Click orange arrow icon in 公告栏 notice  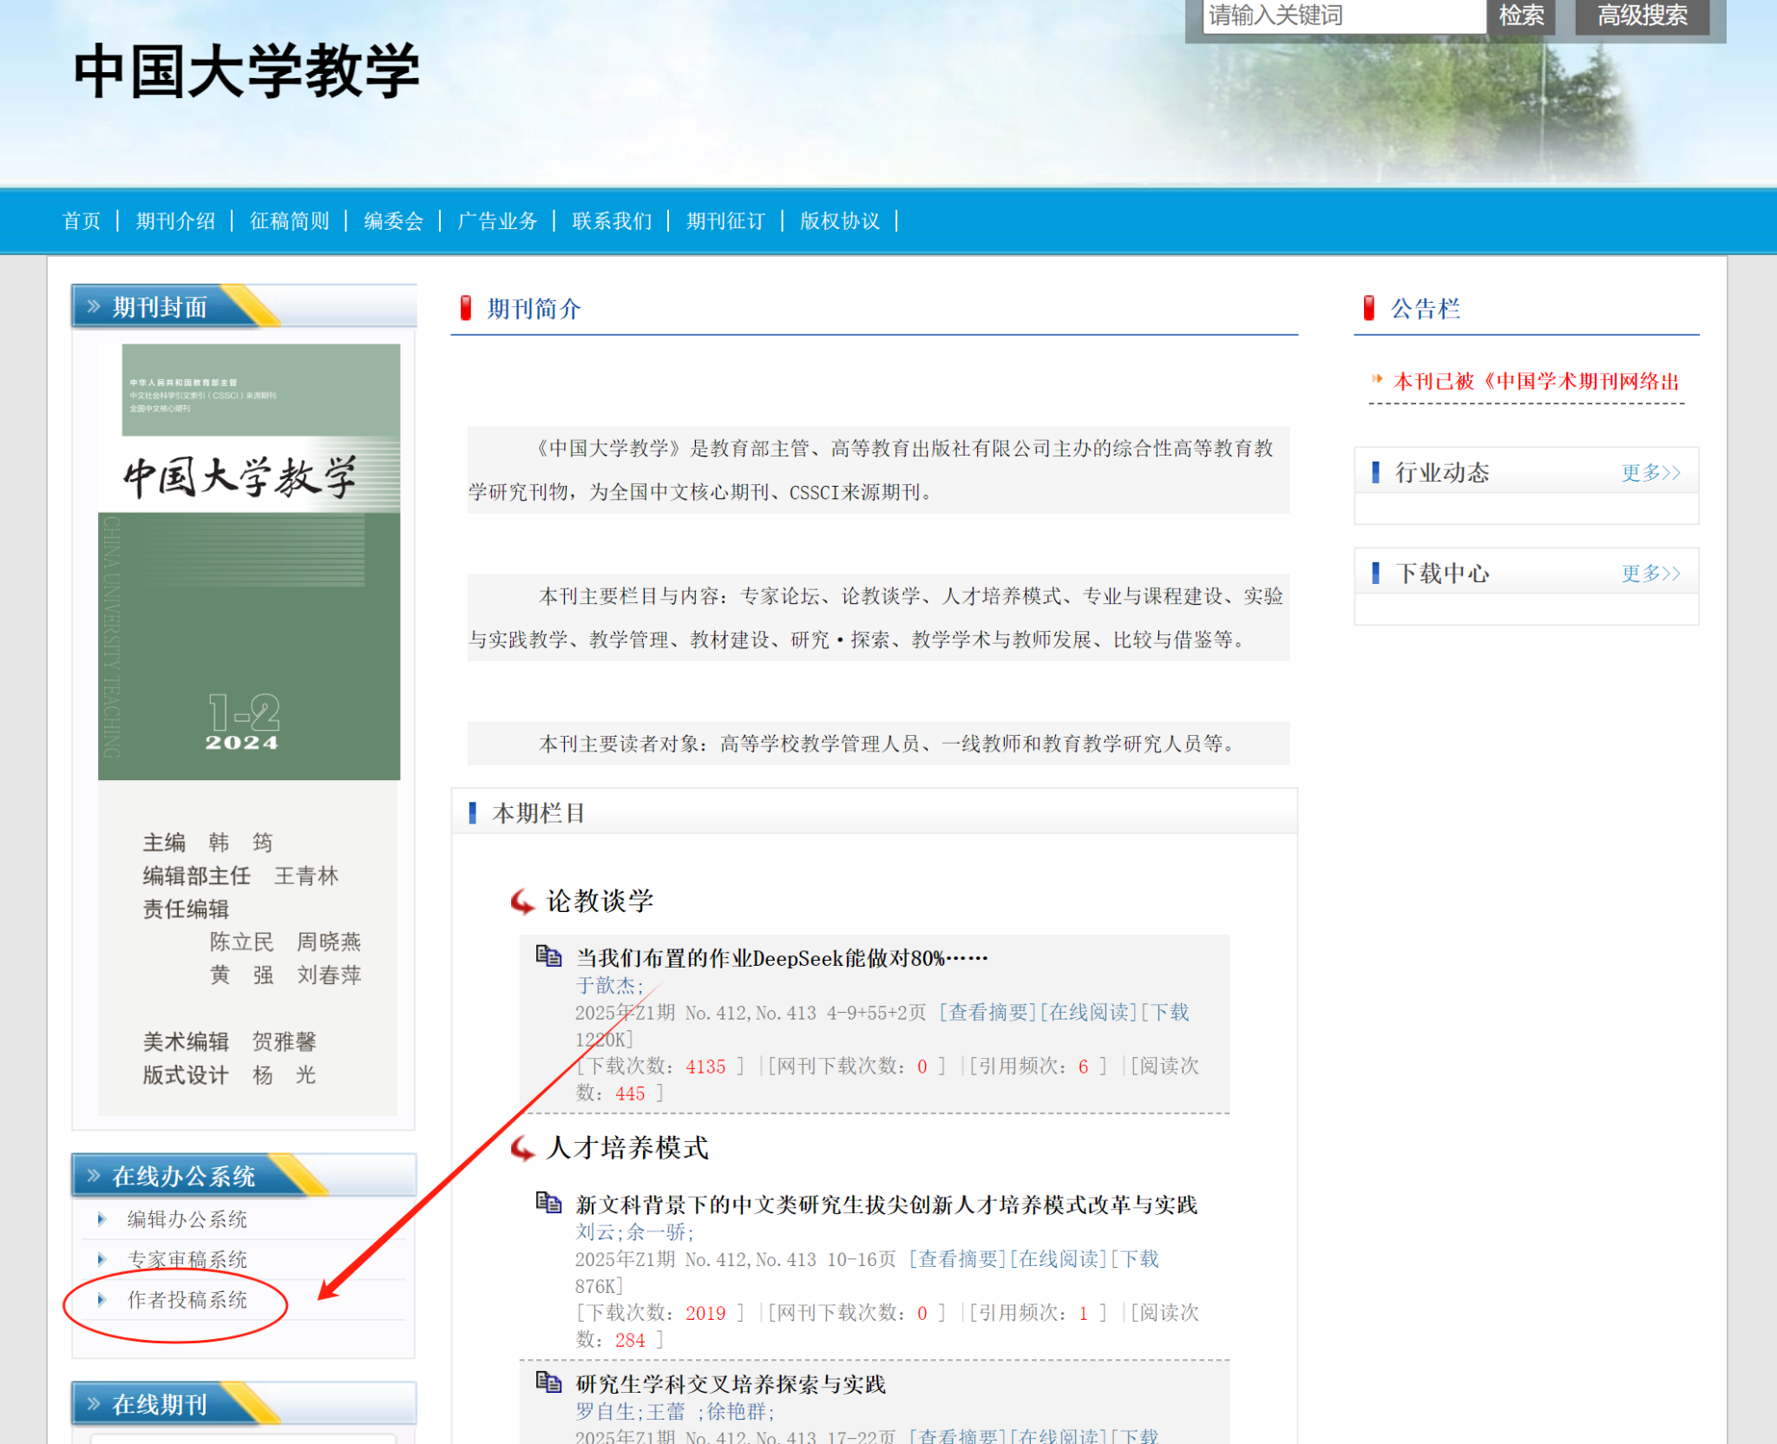click(x=1377, y=379)
